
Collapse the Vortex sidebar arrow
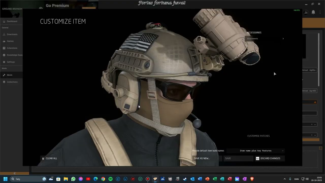point(14,173)
